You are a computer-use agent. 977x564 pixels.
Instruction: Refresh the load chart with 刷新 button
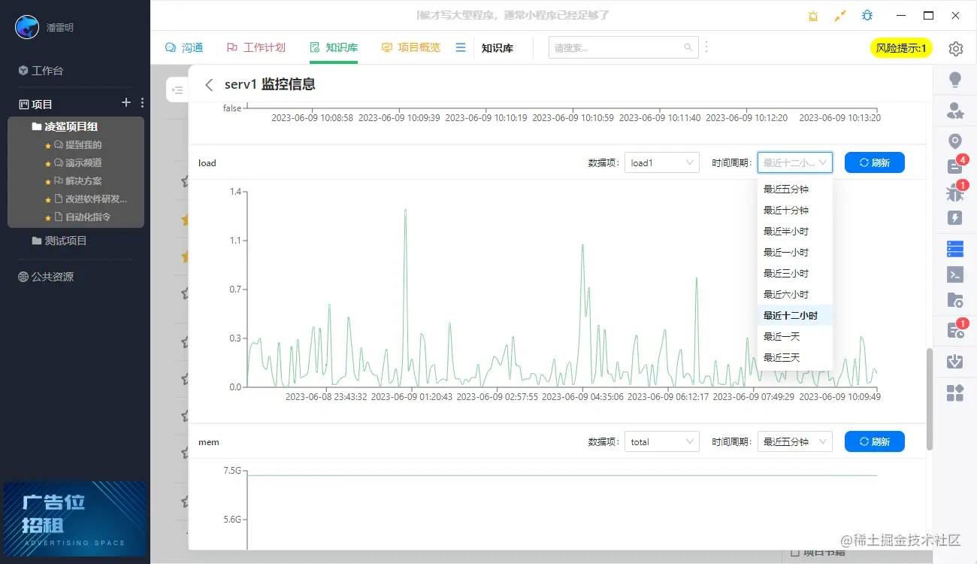pyautogui.click(x=875, y=162)
